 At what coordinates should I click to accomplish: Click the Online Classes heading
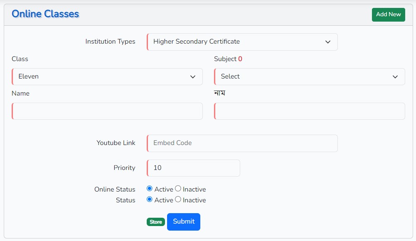tap(45, 14)
